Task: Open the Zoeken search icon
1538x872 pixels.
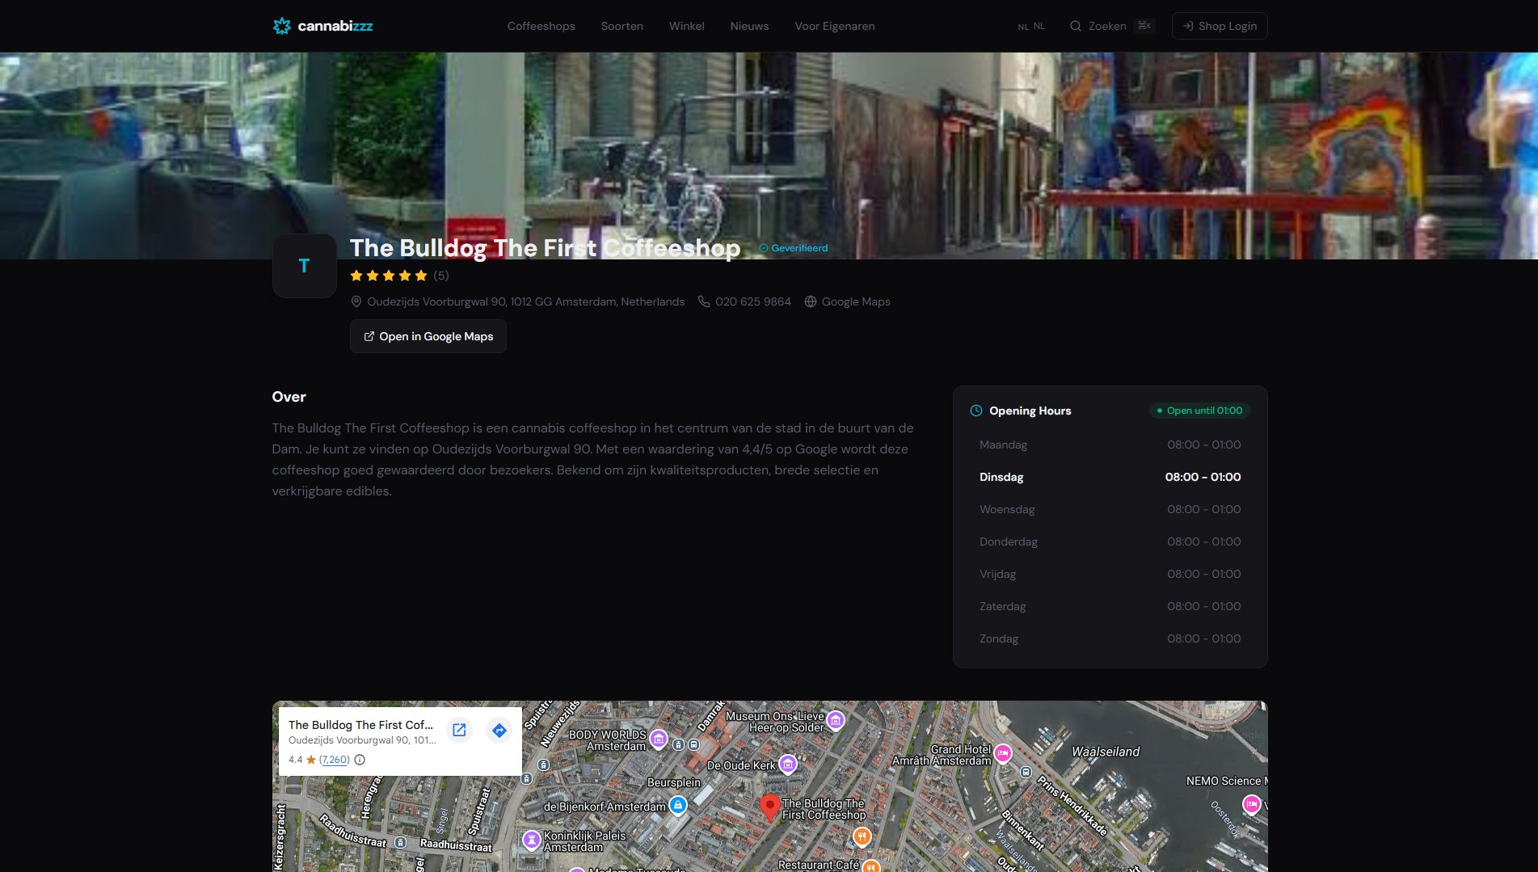Action: (1075, 26)
